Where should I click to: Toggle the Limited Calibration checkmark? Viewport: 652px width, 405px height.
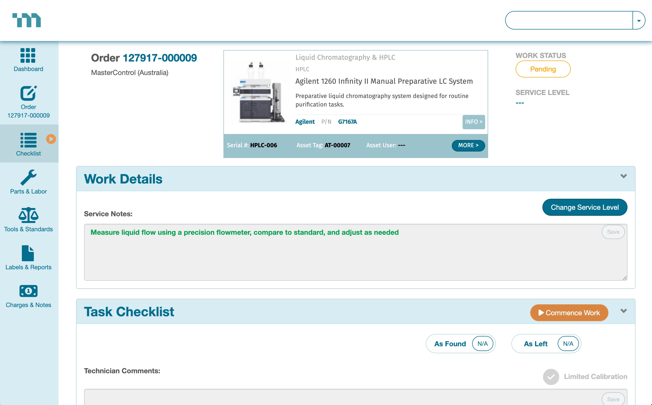point(551,376)
